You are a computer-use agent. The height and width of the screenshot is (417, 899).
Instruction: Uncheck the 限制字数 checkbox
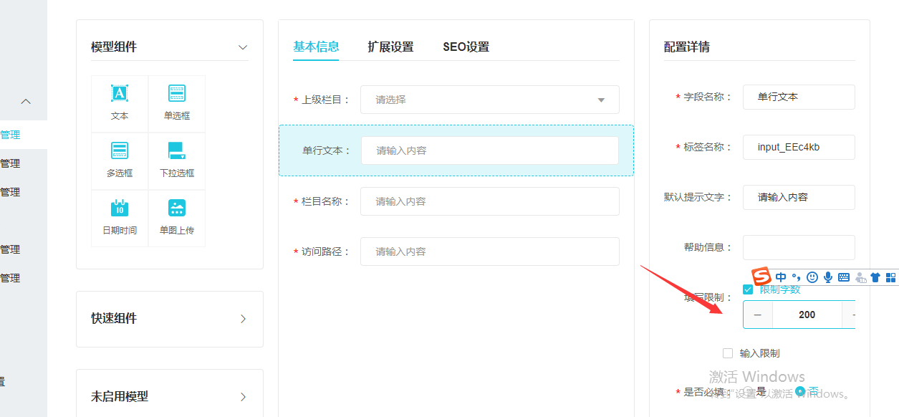point(748,289)
